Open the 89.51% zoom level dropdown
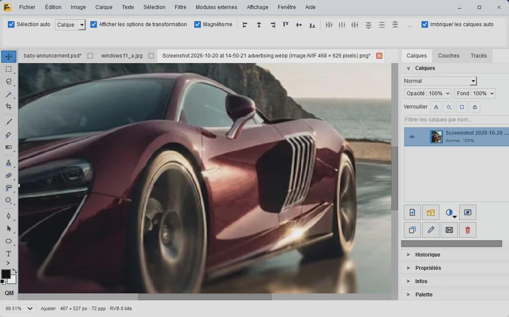This screenshot has height=317, width=509. click(x=19, y=308)
